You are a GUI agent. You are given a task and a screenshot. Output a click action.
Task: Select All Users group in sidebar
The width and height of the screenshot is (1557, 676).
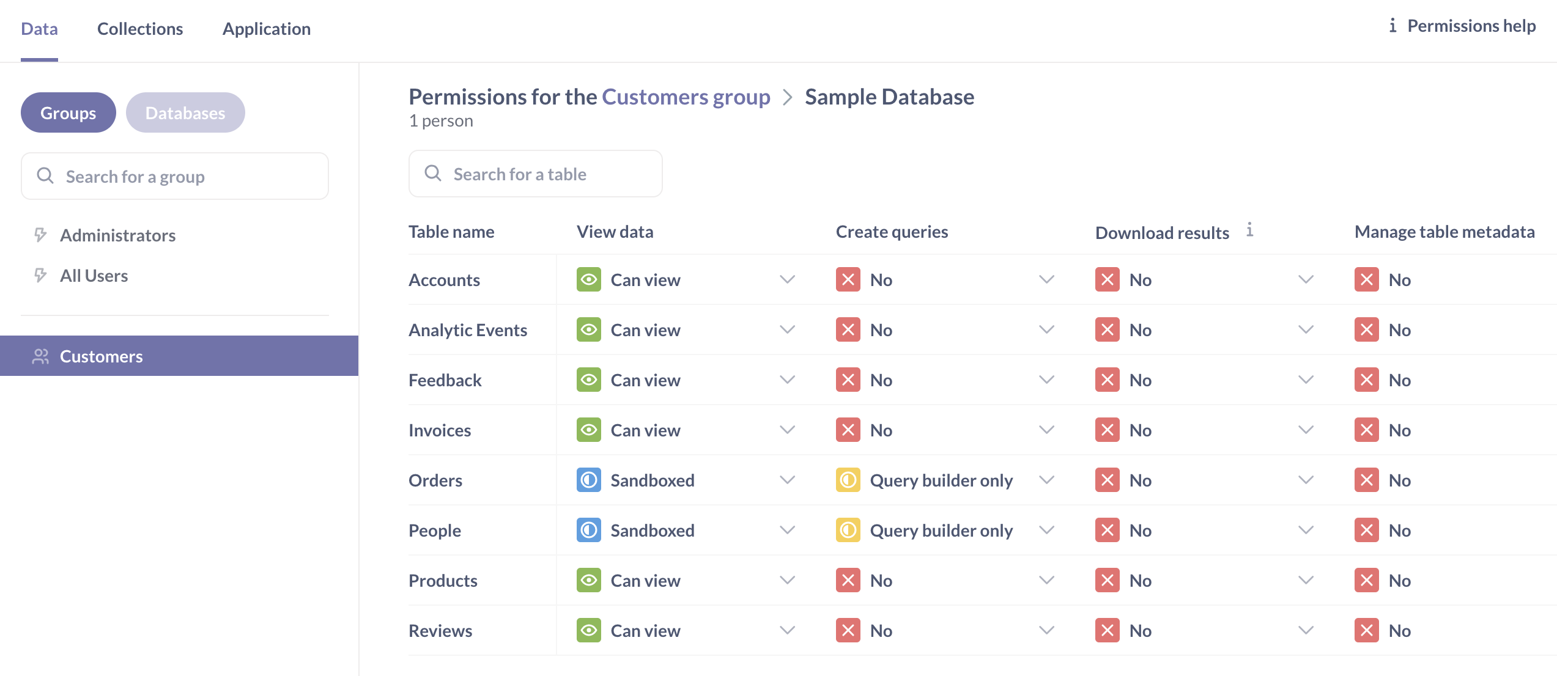(94, 276)
